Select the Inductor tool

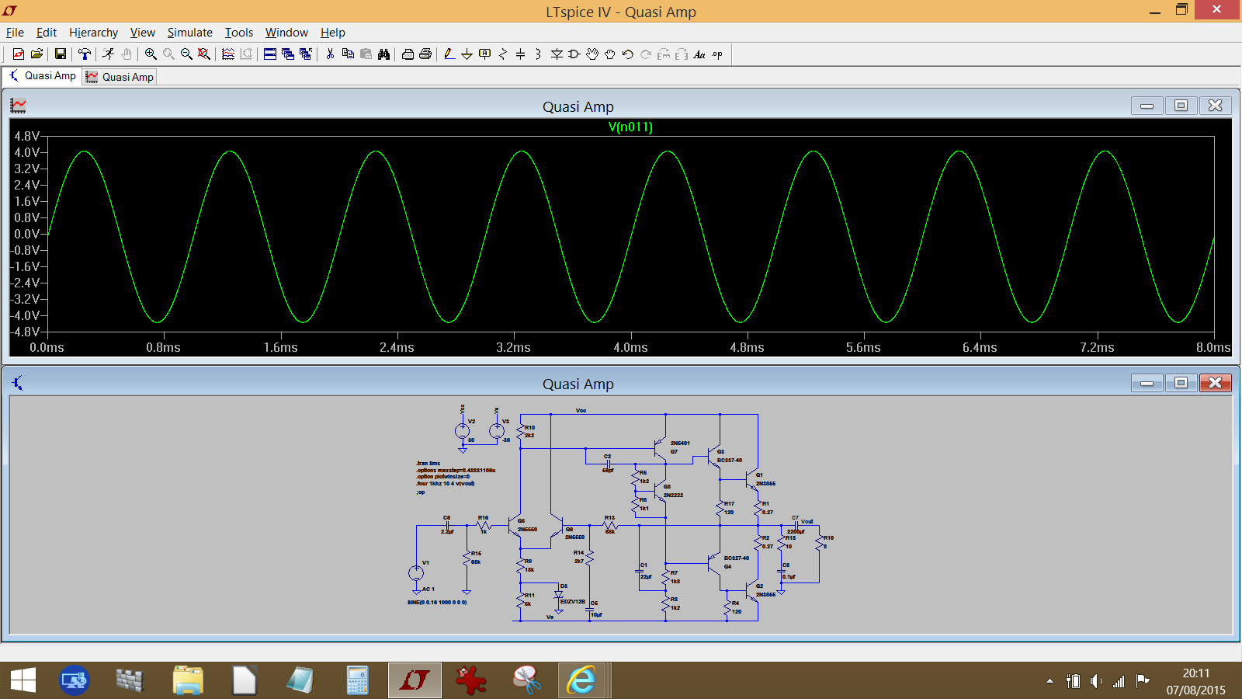(538, 54)
